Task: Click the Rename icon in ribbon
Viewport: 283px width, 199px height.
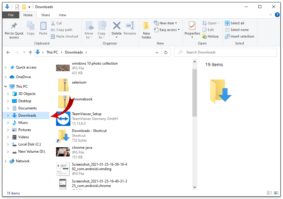Action: coord(130,26)
